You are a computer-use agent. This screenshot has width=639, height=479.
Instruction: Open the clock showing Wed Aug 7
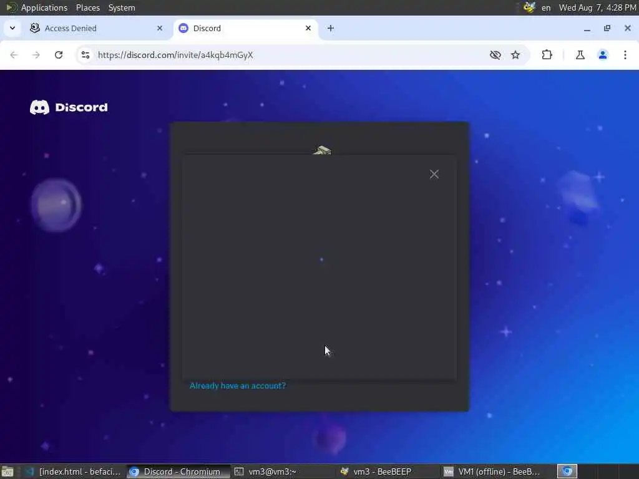pyautogui.click(x=597, y=7)
